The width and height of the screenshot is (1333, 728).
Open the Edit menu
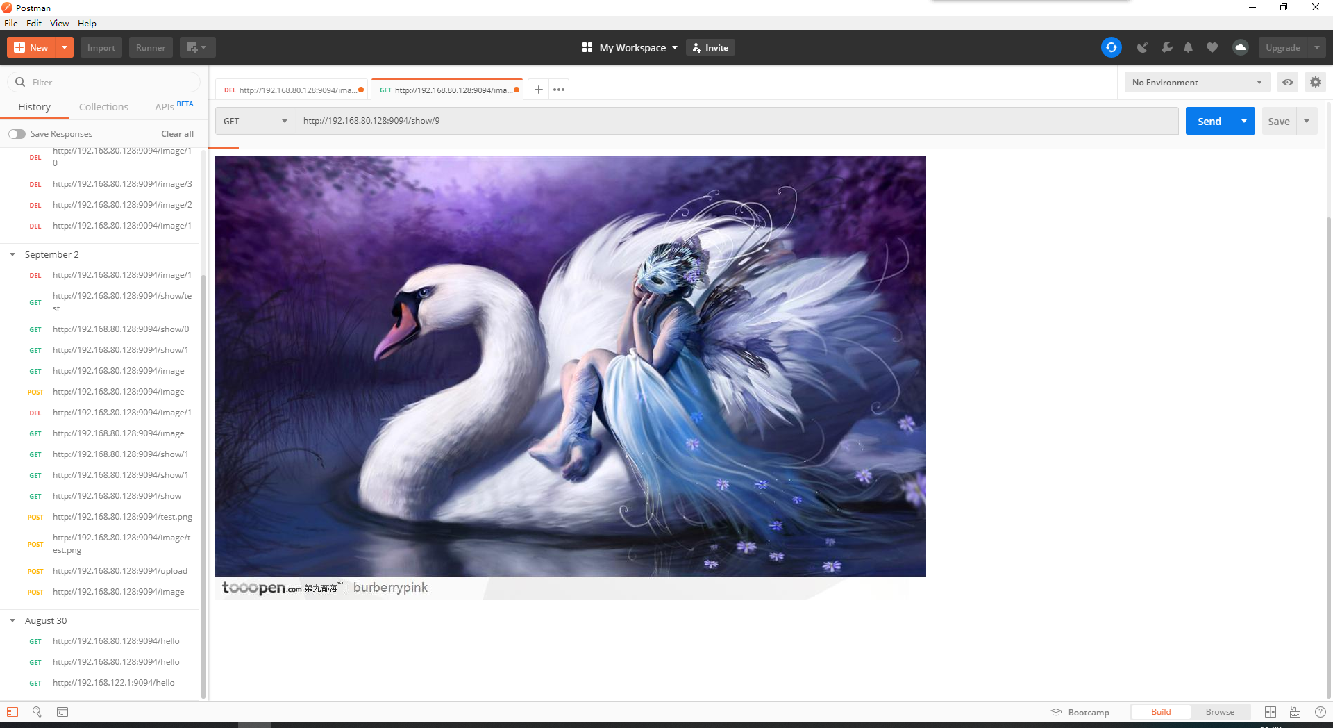tap(34, 23)
